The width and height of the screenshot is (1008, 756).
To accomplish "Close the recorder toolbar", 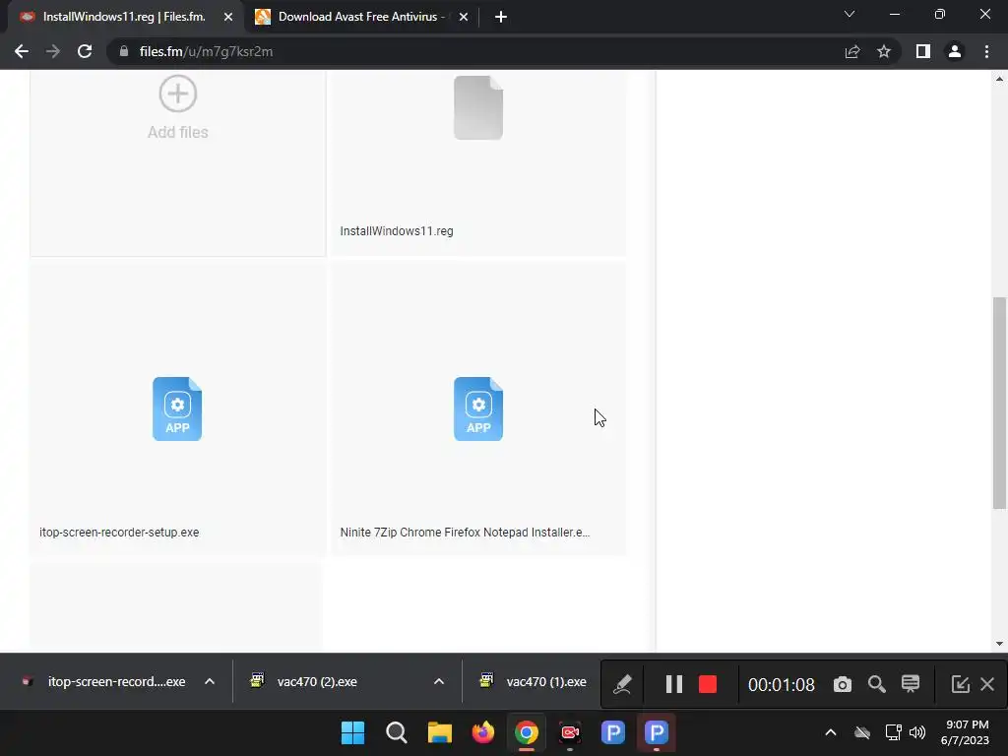I will tap(987, 685).
